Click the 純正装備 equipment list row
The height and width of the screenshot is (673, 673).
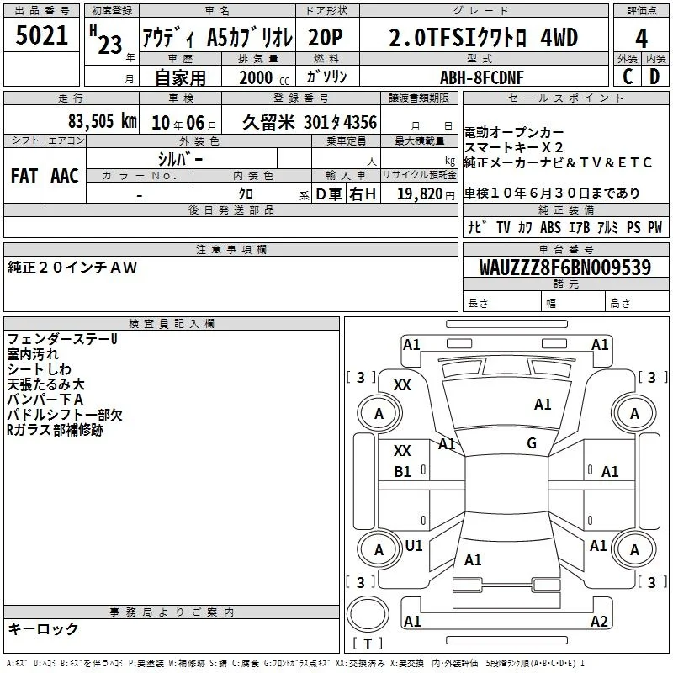tap(565, 227)
